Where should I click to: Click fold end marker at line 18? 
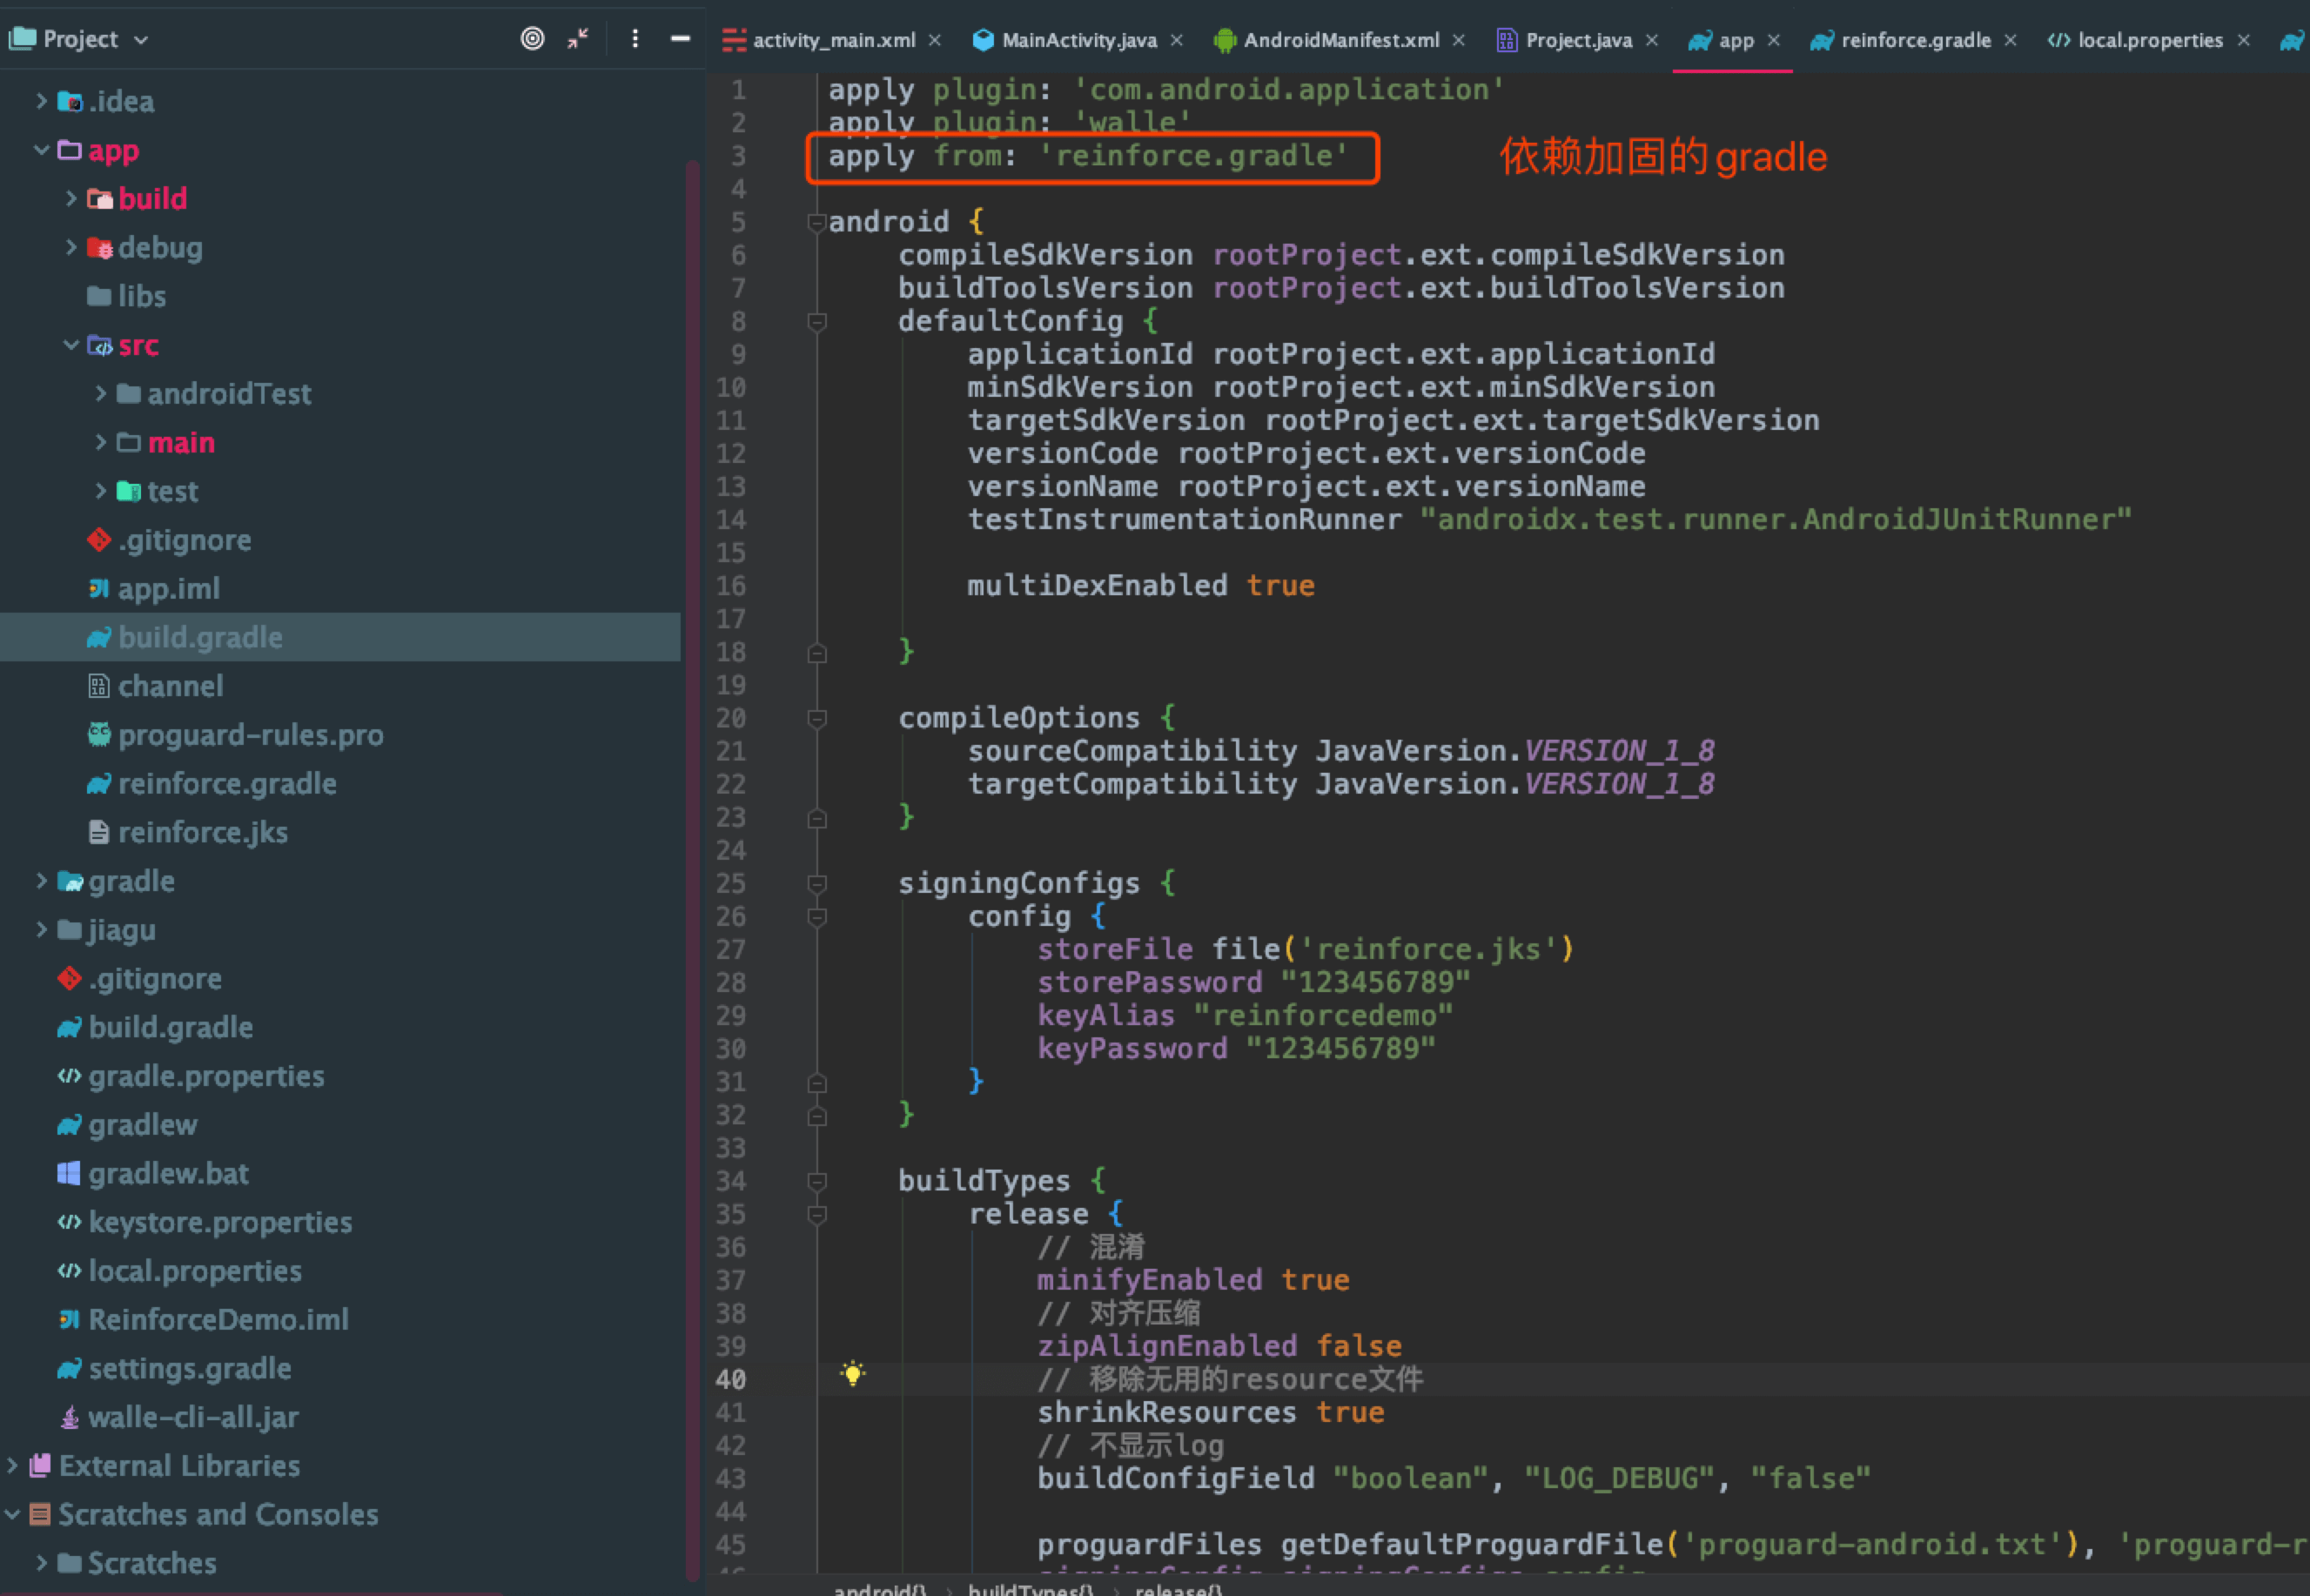click(x=817, y=652)
